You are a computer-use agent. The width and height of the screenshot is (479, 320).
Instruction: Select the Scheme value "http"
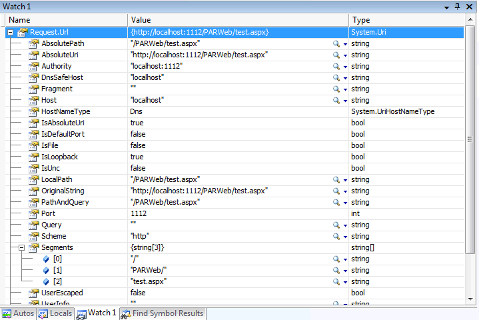tap(140, 236)
